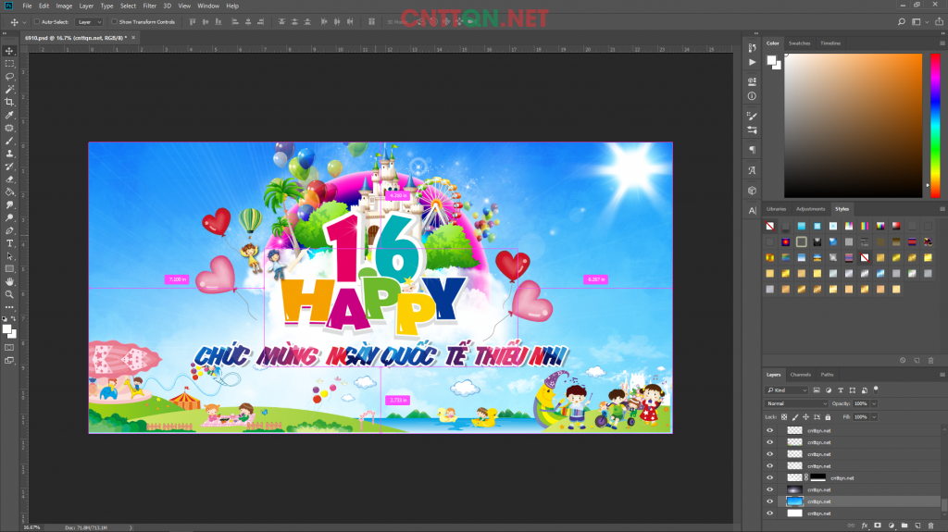Expand the Fill slider arrow
This screenshot has height=532, width=948.
pos(874,417)
